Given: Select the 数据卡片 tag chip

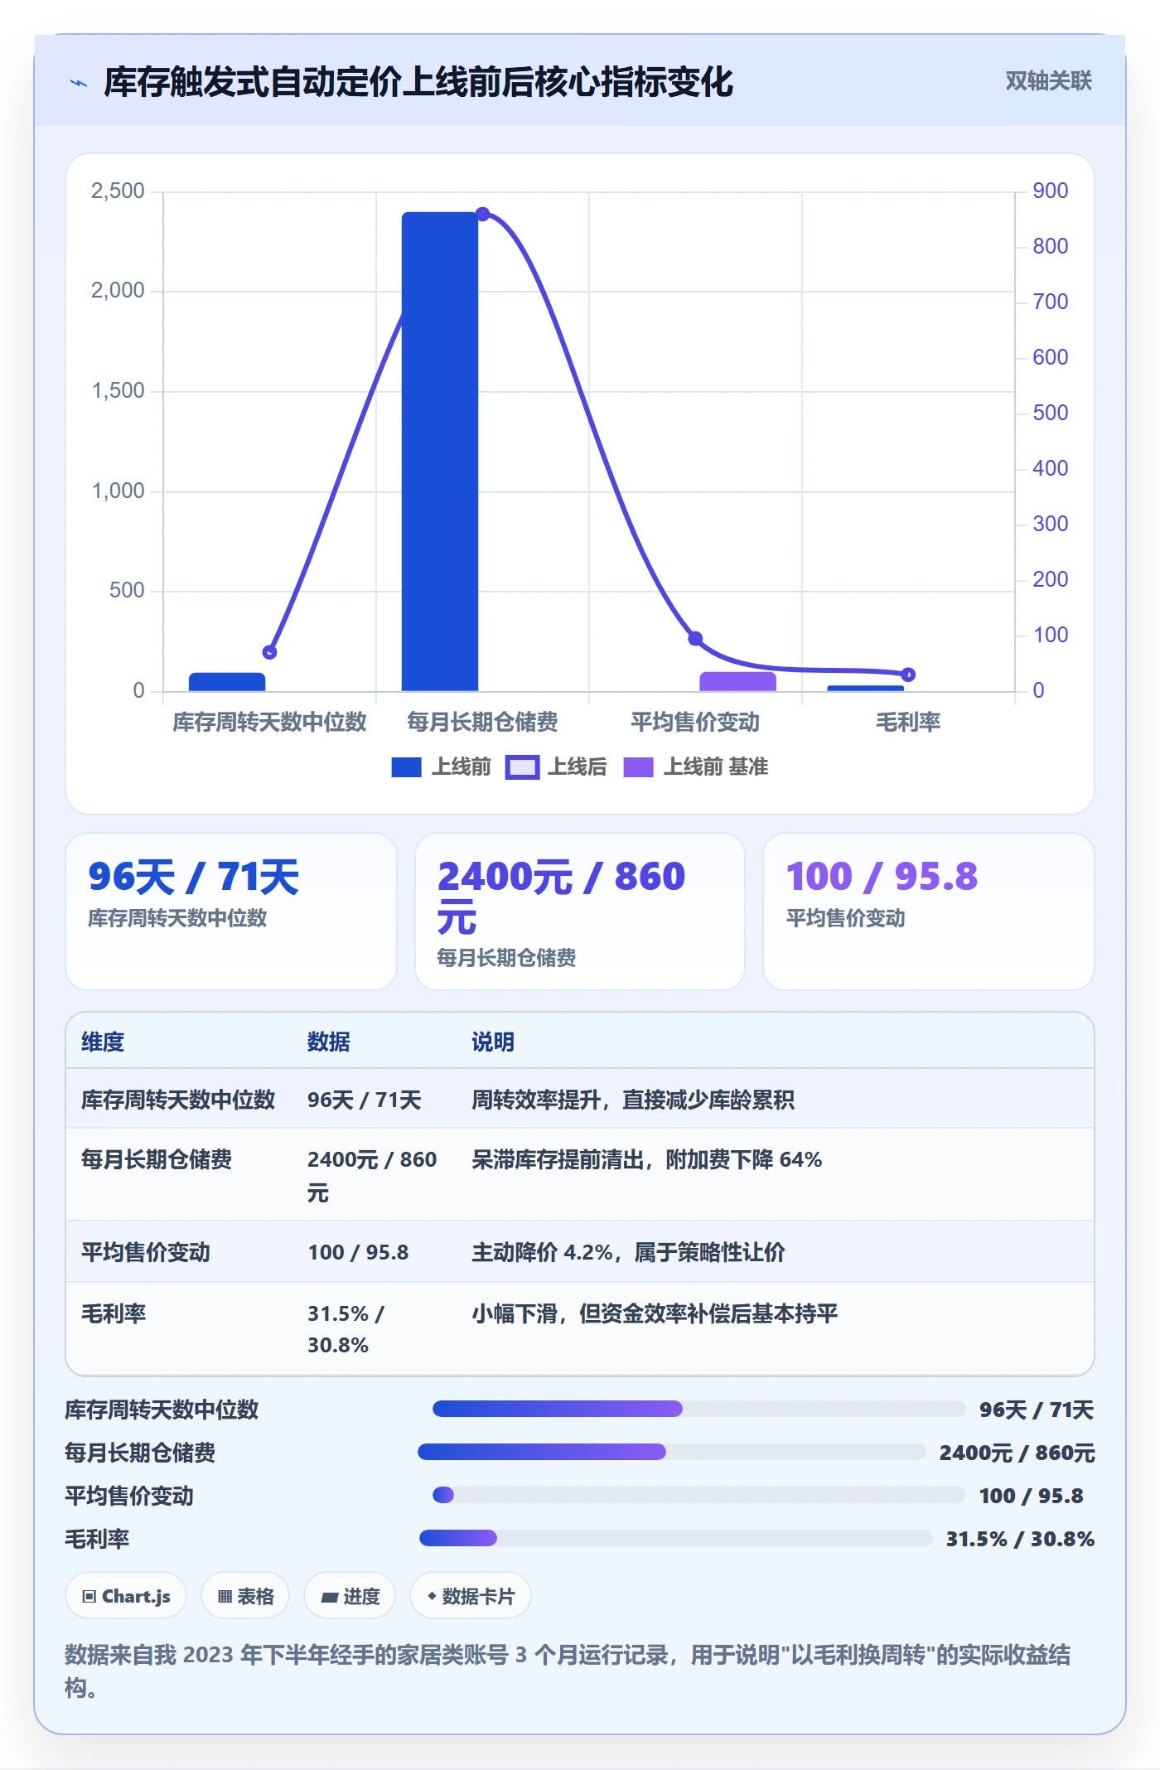Looking at the screenshot, I should coord(471,1596).
